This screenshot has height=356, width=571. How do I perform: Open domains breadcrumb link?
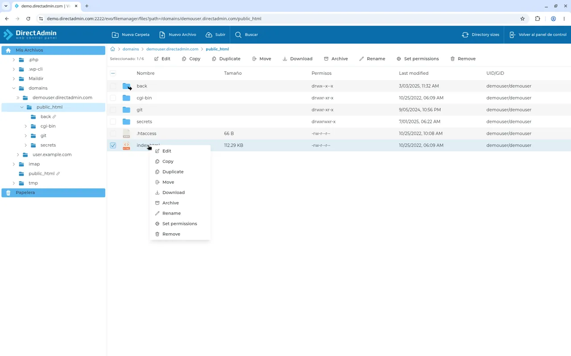pos(131,49)
